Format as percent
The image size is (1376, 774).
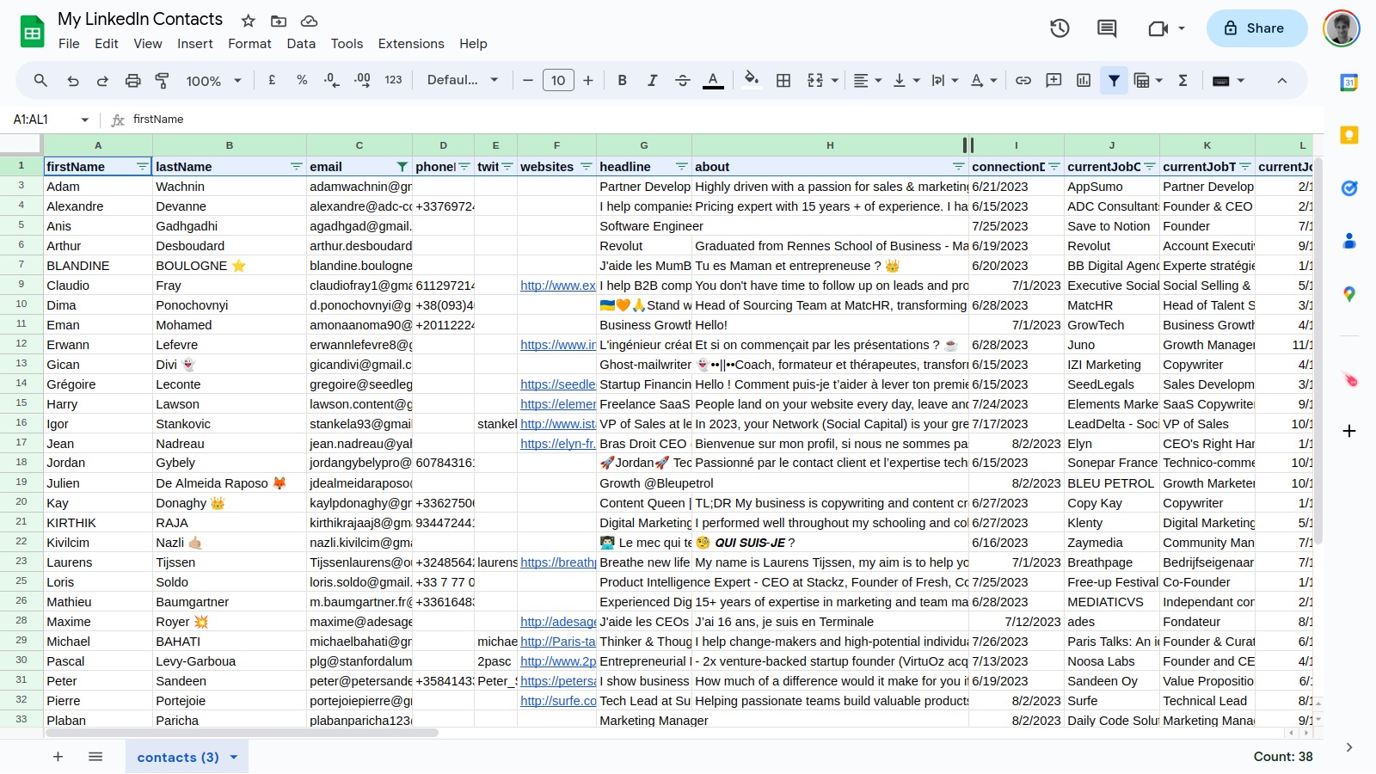click(x=302, y=80)
